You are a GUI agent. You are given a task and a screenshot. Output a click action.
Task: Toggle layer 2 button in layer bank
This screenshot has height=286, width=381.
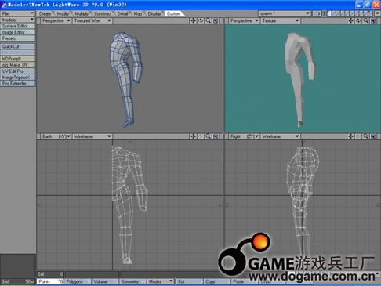[x=334, y=13]
